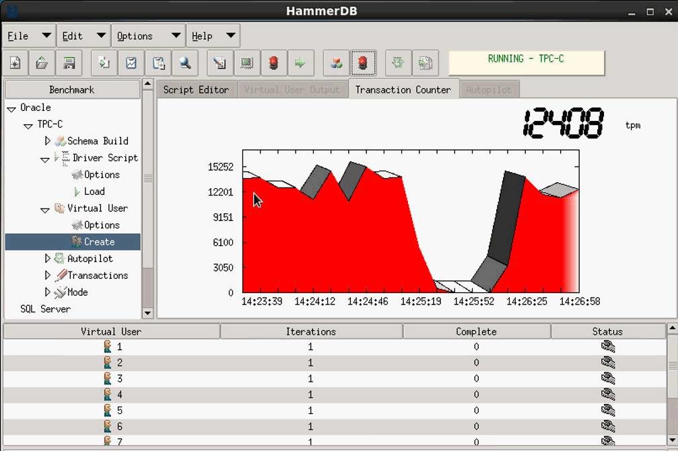Select SQL Server in the benchmark tree
This screenshot has height=451, width=678.
pos(45,309)
